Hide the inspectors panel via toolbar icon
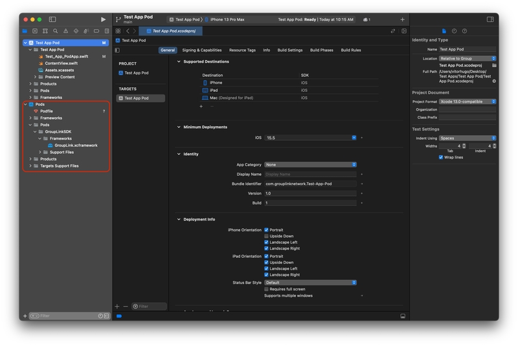Viewport: 518px width, 346px height. click(x=490, y=19)
